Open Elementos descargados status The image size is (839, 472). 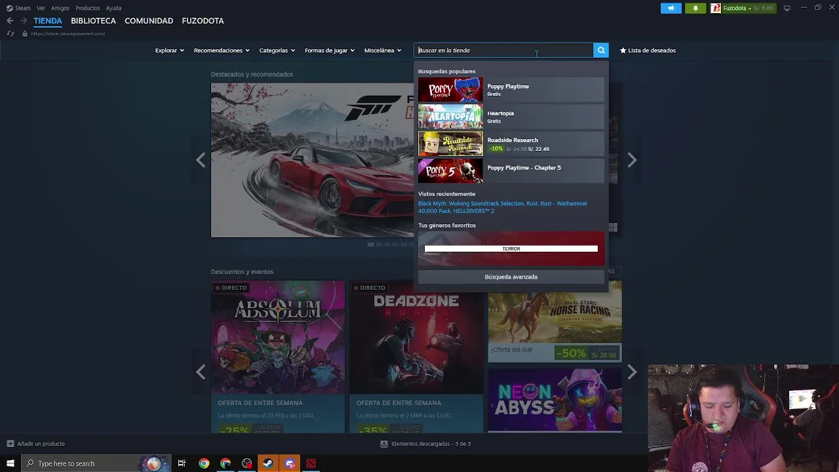[425, 444]
